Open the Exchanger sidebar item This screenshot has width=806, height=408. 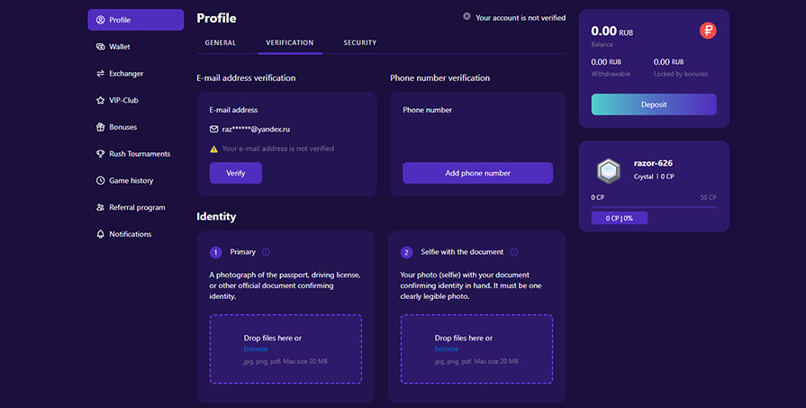pos(125,74)
